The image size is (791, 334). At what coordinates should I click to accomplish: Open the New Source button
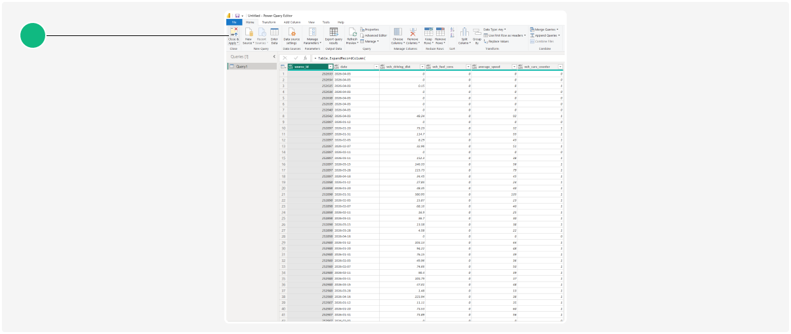[x=248, y=36]
